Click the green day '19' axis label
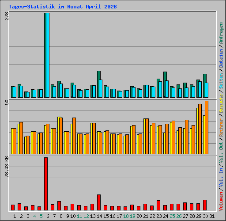 coord(132,216)
